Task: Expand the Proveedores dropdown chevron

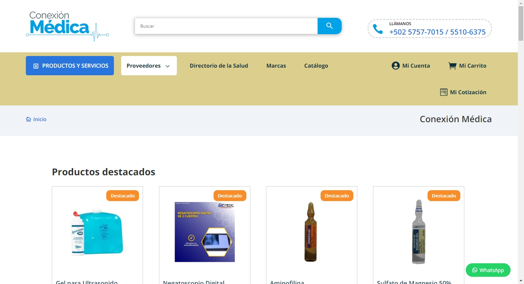Action: click(168, 66)
